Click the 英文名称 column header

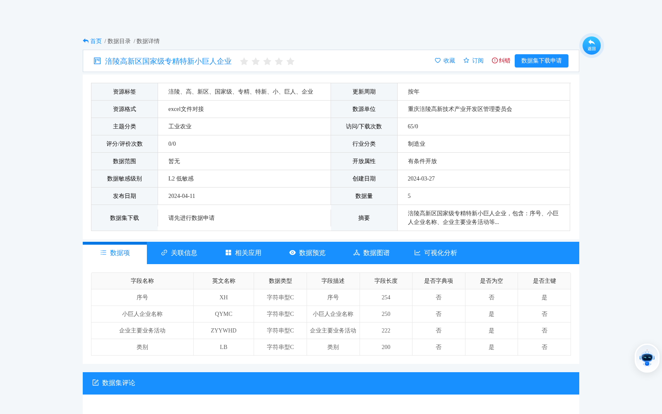point(224,281)
